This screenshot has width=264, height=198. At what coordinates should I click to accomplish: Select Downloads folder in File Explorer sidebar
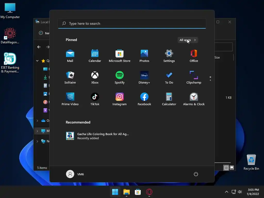(x=45, y=77)
